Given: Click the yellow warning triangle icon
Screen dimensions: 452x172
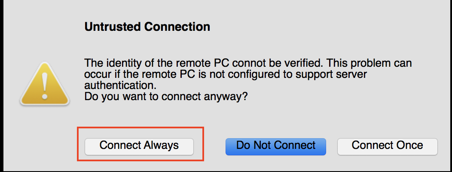Looking at the screenshot, I should (x=44, y=83).
